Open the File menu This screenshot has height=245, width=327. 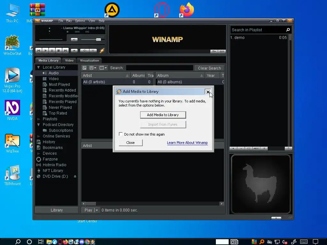[x=61, y=21]
